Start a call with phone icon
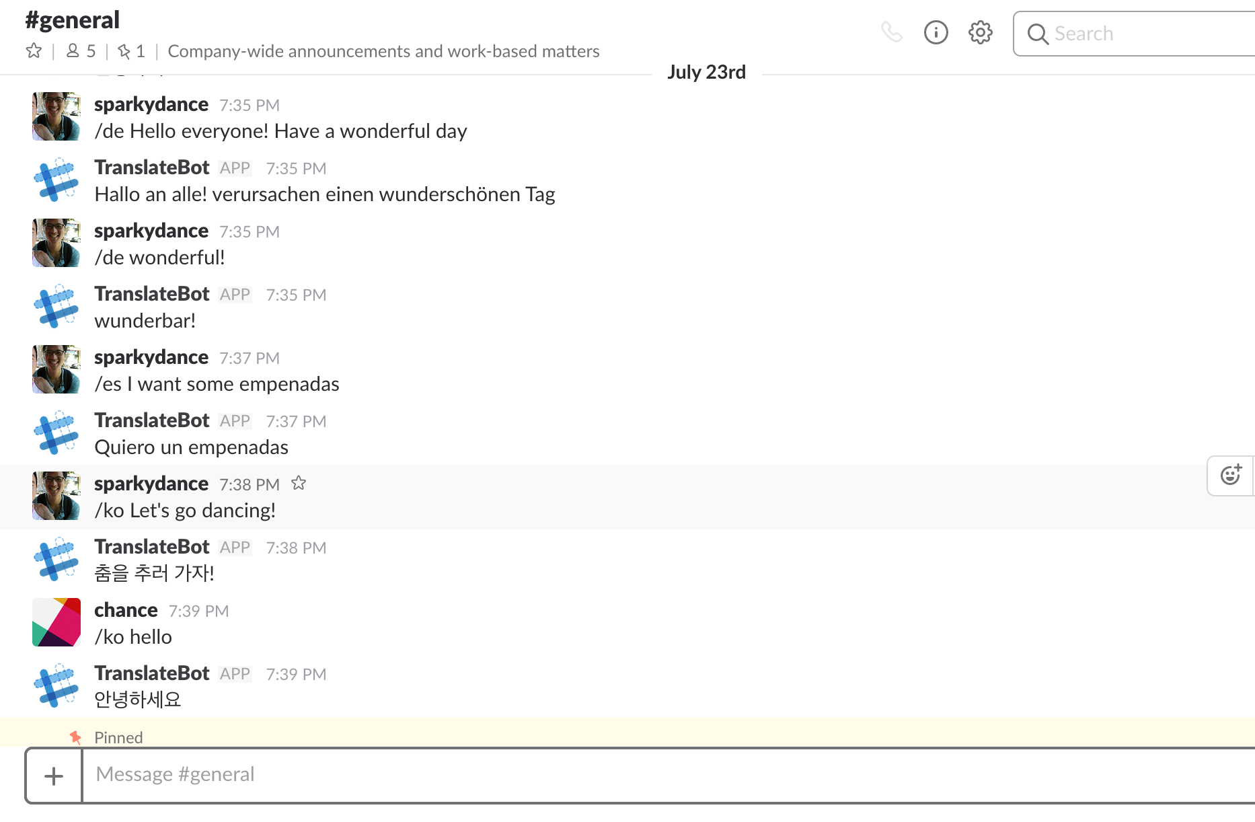 point(891,32)
